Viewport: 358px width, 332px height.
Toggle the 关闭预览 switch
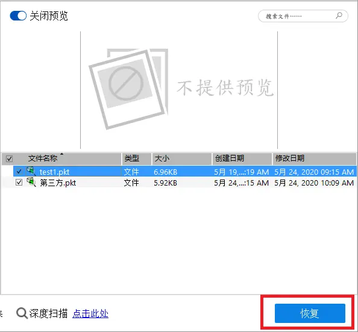tap(18, 16)
